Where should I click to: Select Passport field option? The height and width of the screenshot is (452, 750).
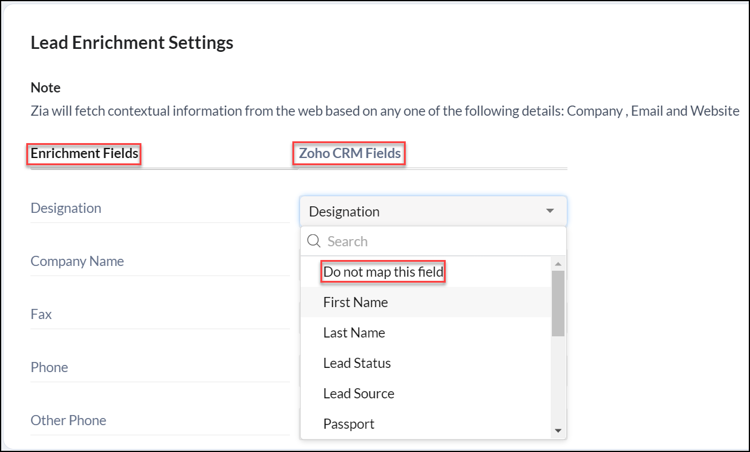[349, 424]
